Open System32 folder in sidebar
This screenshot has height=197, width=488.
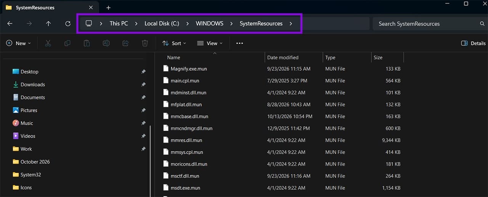30,175
